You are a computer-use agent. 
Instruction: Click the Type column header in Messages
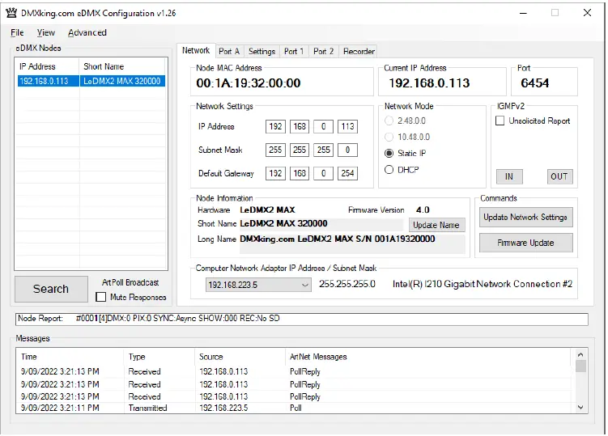click(159, 357)
